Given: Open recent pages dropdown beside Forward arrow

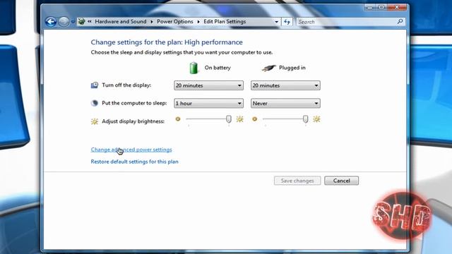Looking at the screenshot, I should (x=73, y=22).
